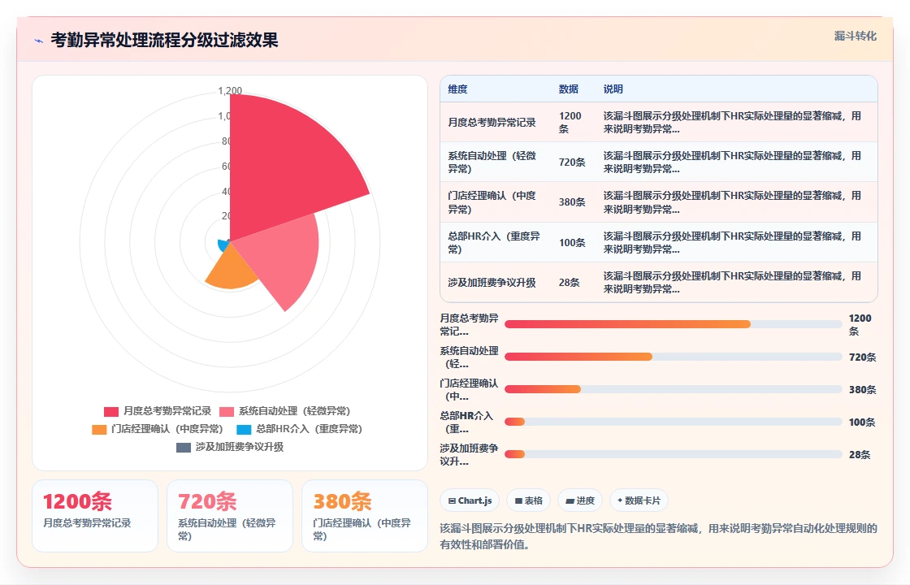Click the large red polar chart segment
The width and height of the screenshot is (910, 585).
click(284, 168)
